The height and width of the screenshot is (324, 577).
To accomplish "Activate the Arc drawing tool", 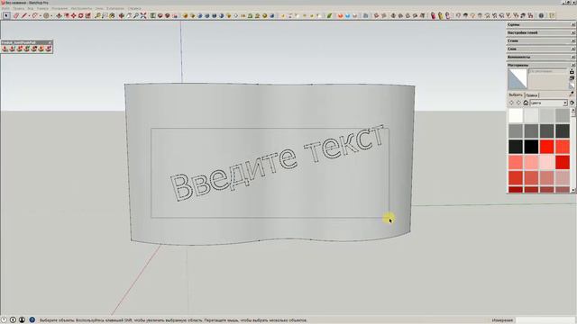I will click(x=34, y=15).
